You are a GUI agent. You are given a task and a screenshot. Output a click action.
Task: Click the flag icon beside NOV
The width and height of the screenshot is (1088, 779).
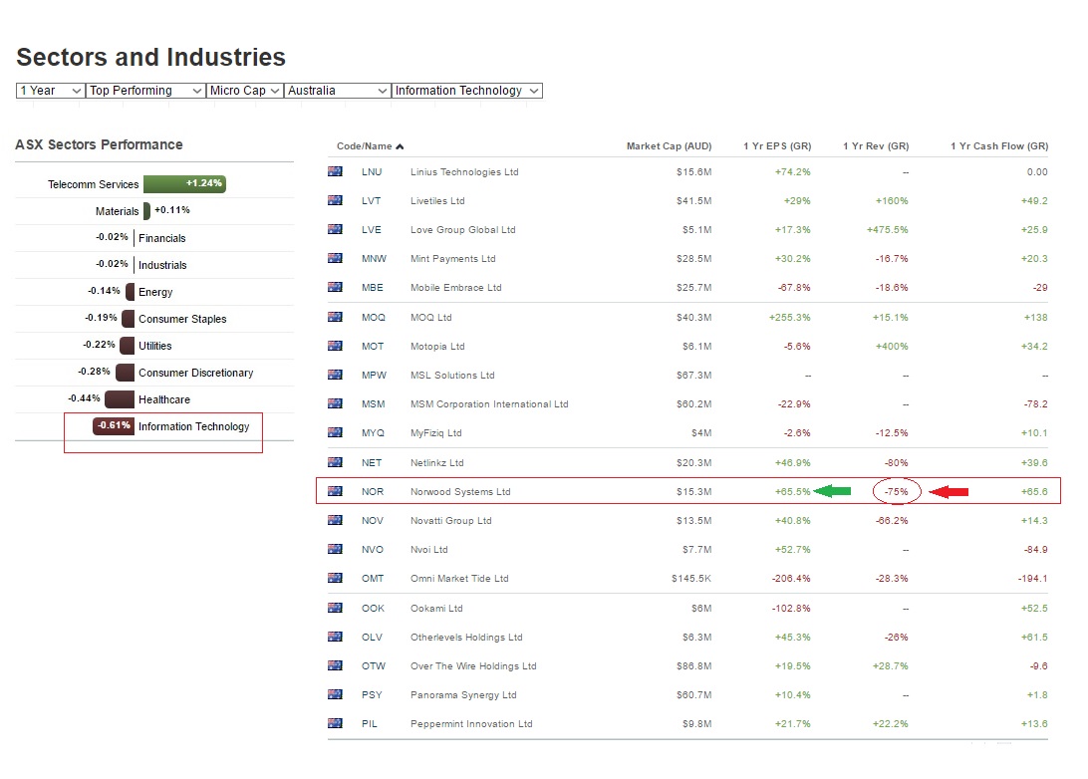pos(335,520)
